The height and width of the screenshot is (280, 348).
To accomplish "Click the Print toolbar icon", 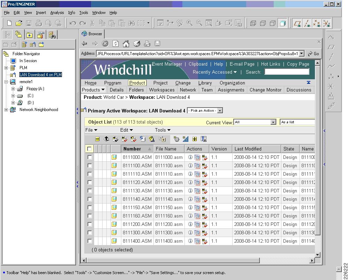I will (39, 23).
